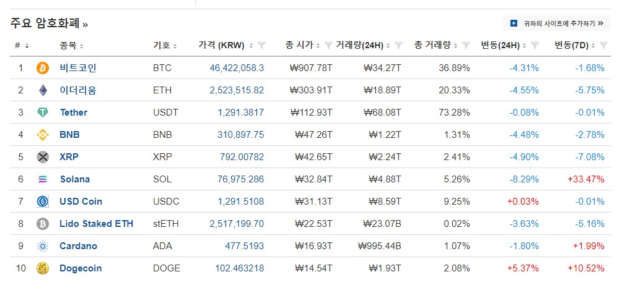
Task: Click the stETH symbol cell
Action: (x=165, y=224)
